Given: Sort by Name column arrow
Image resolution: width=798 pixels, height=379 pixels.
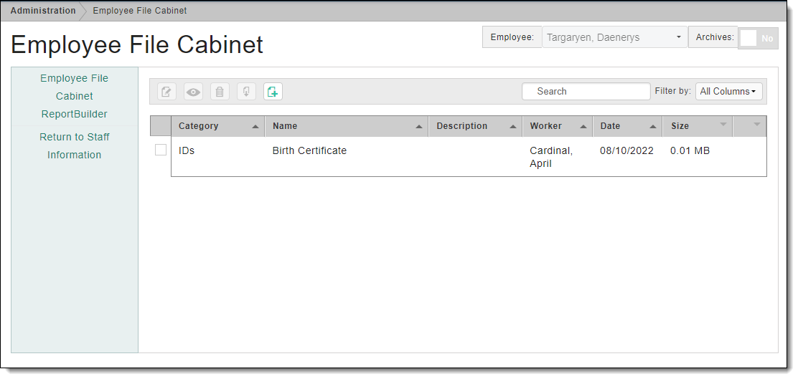Looking at the screenshot, I should [419, 127].
